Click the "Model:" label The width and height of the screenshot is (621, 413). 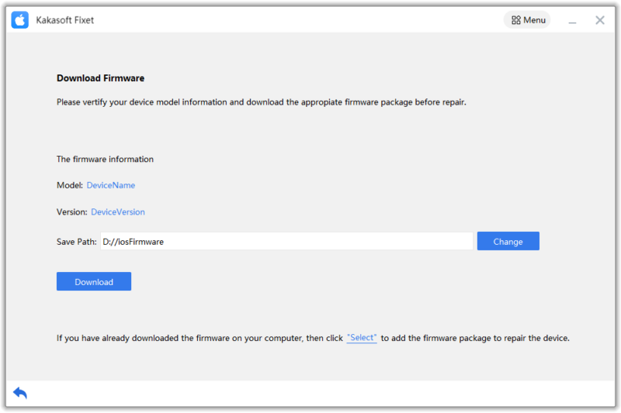click(69, 185)
